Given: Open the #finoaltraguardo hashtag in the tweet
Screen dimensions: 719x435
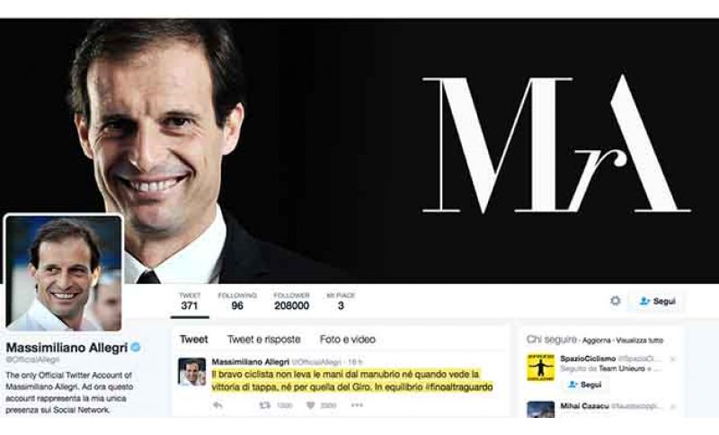Looking at the screenshot, I should coord(458,387).
